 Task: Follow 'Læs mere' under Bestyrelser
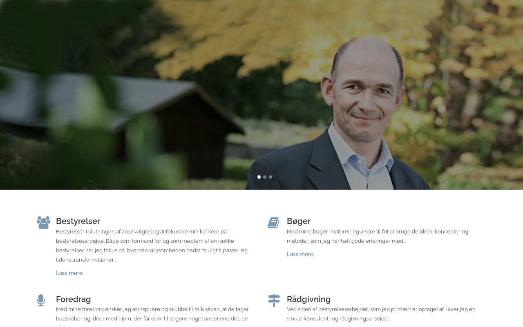[69, 273]
